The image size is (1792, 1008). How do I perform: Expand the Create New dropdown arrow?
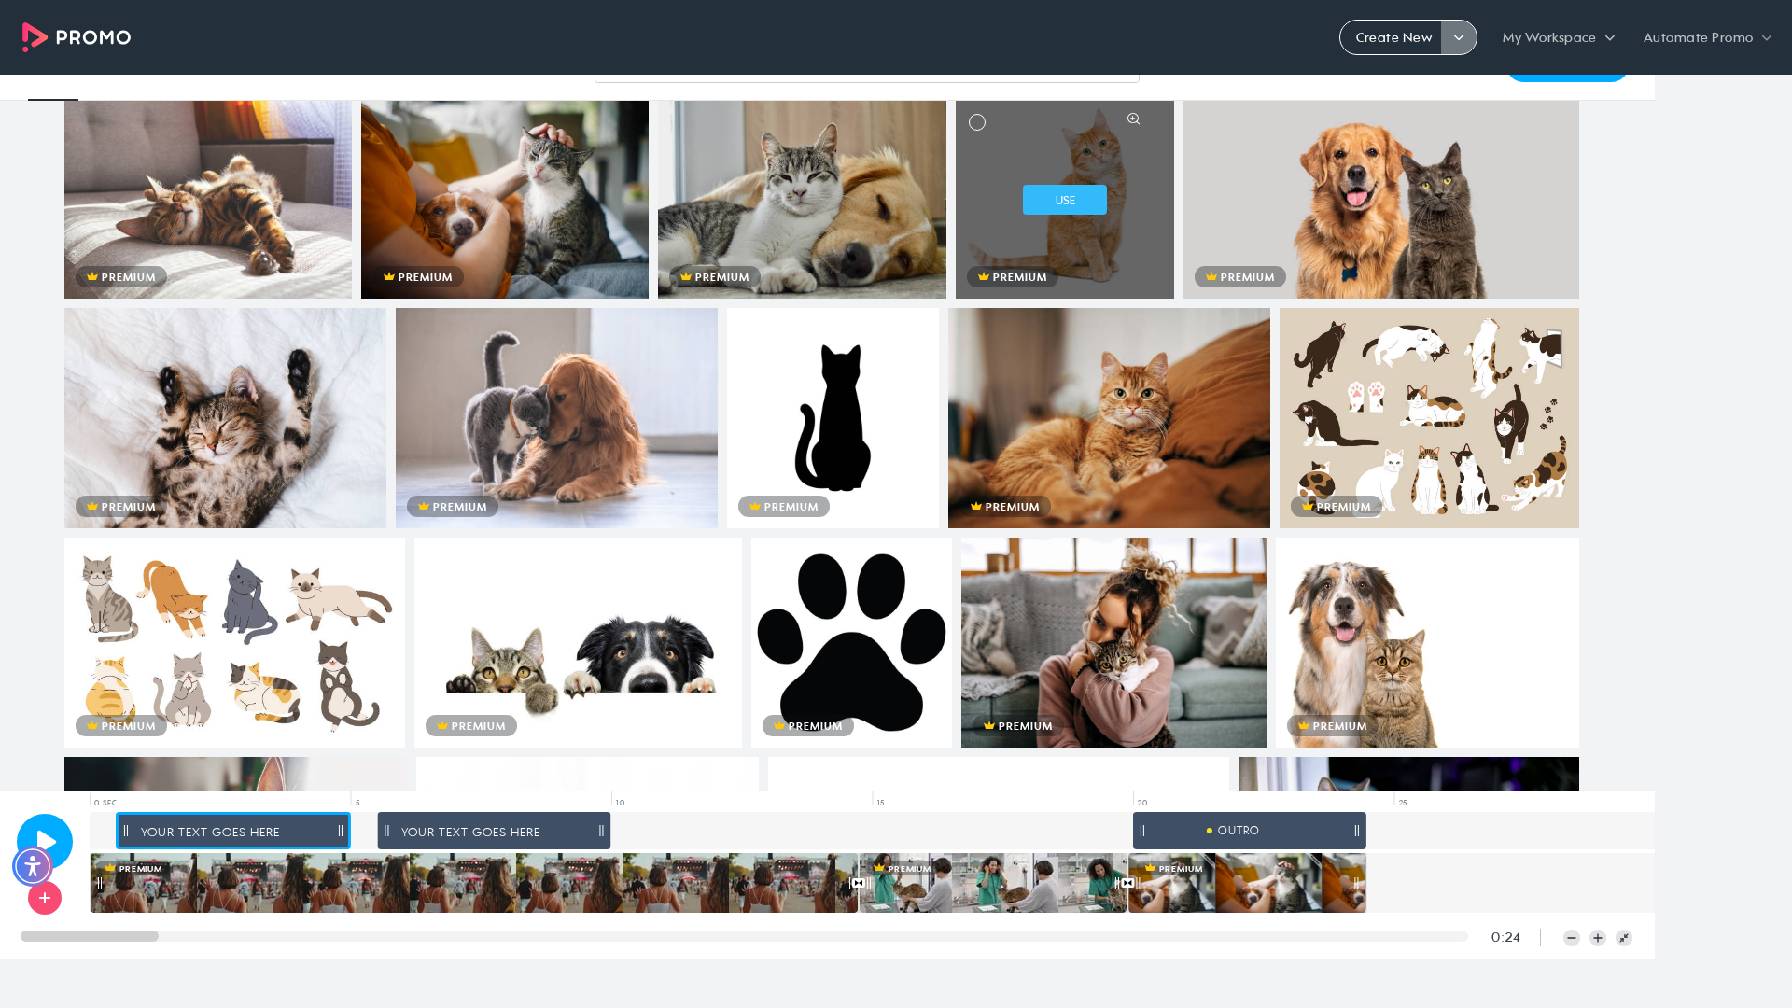pos(1459,37)
